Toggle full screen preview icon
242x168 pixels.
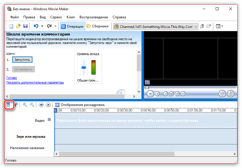click(147, 82)
